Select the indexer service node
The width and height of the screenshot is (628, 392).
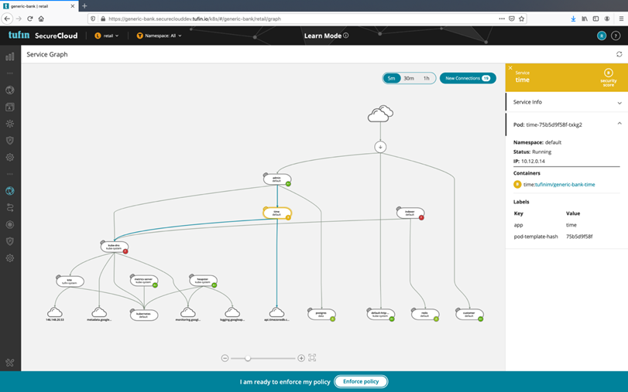pos(410,213)
